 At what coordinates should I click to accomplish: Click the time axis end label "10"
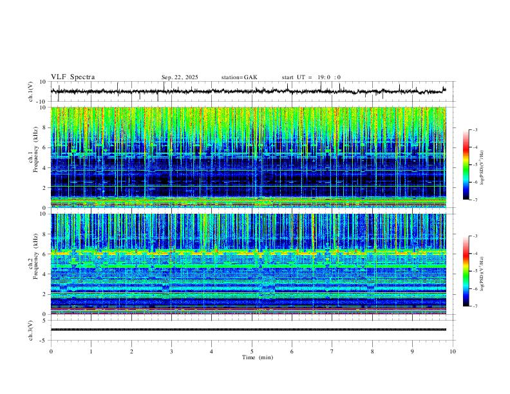453,352
